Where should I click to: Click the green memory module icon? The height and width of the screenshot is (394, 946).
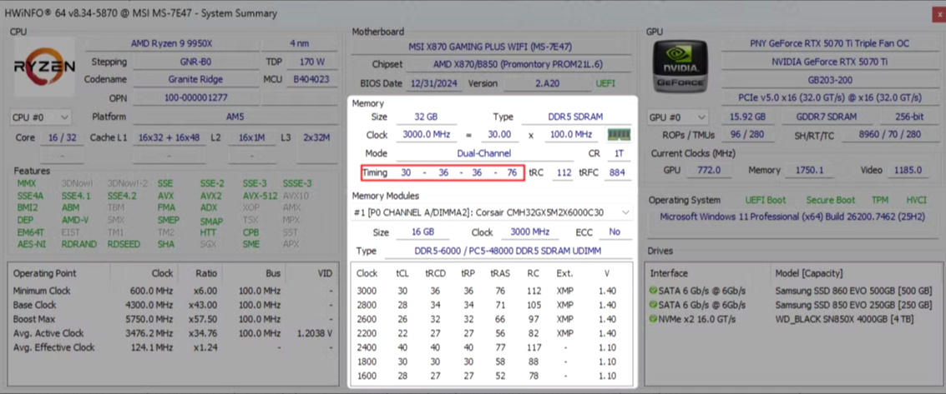click(x=619, y=134)
